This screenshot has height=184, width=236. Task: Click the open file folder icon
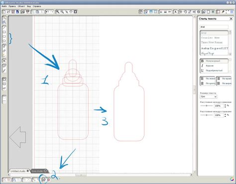click(8, 12)
